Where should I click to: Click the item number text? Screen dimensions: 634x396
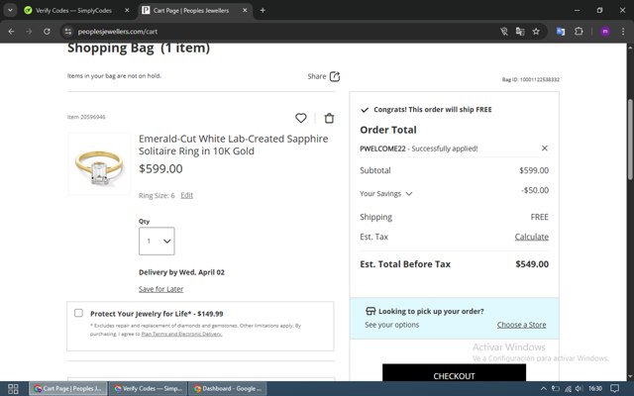pos(86,117)
